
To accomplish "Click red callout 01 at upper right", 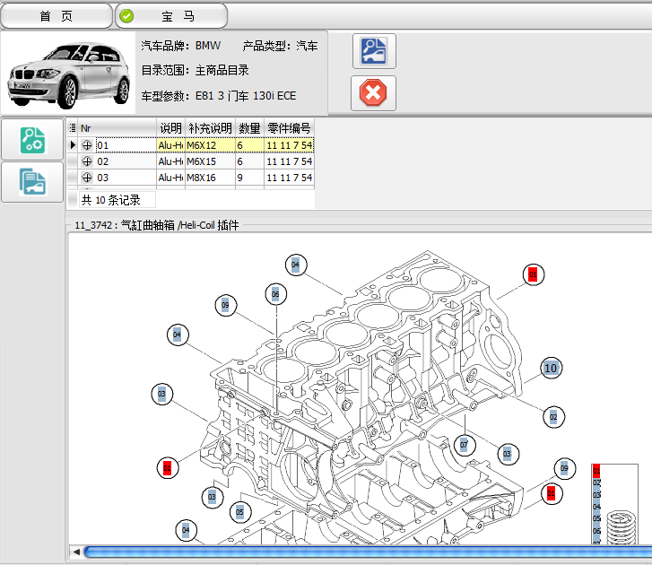I will [533, 274].
